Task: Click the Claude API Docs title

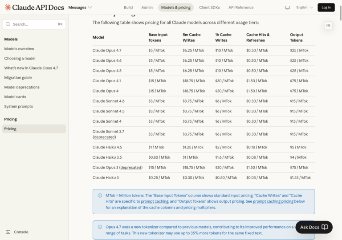Action: (38, 8)
